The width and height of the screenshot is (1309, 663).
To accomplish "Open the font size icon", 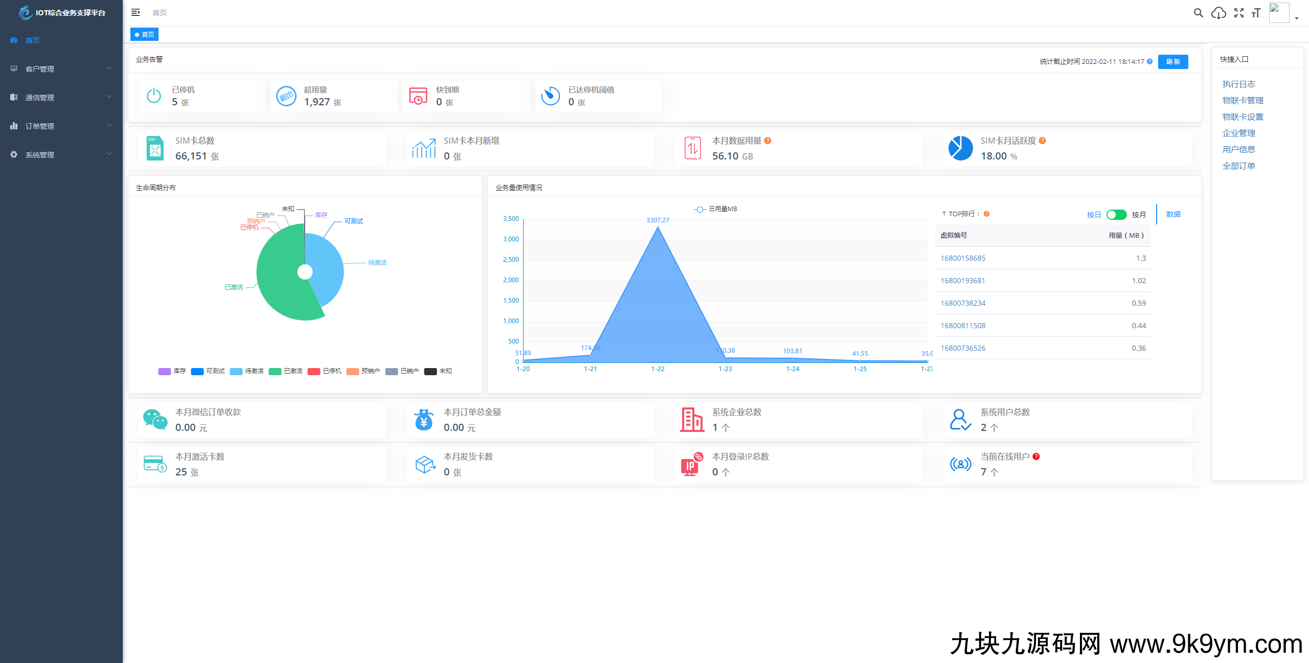I will click(1256, 13).
